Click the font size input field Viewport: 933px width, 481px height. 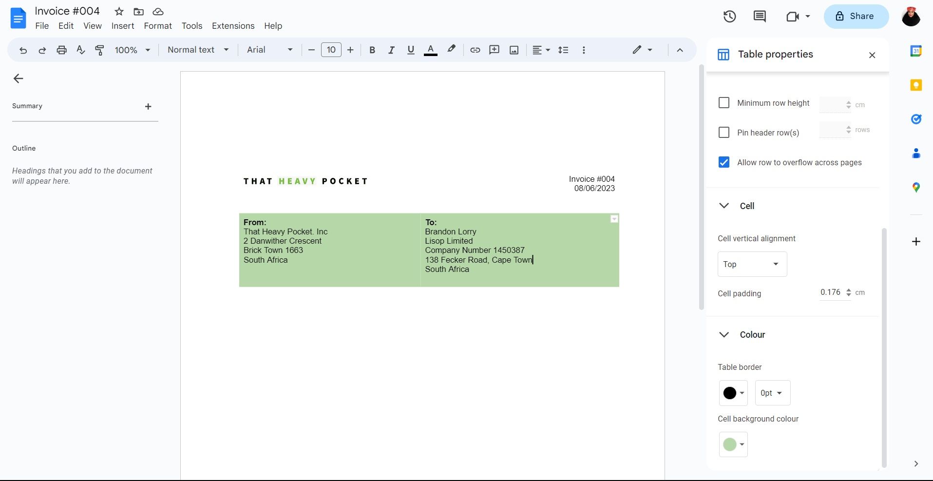(x=331, y=50)
